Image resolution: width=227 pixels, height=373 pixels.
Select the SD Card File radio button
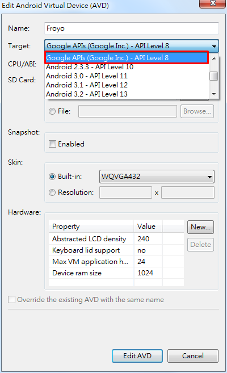pyautogui.click(x=52, y=111)
